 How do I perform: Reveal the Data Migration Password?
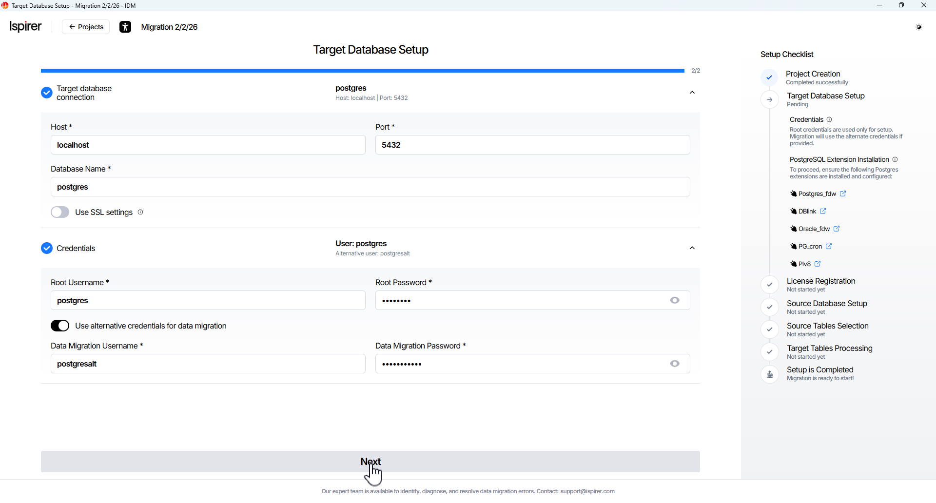(675, 364)
